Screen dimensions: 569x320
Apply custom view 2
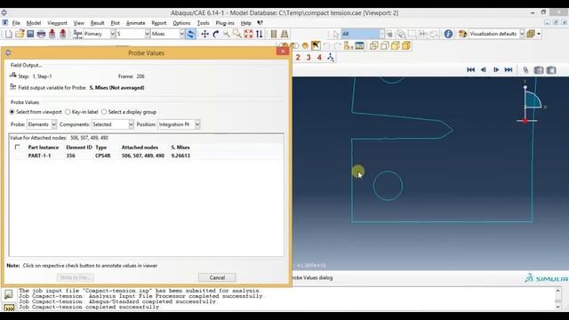[298, 57]
